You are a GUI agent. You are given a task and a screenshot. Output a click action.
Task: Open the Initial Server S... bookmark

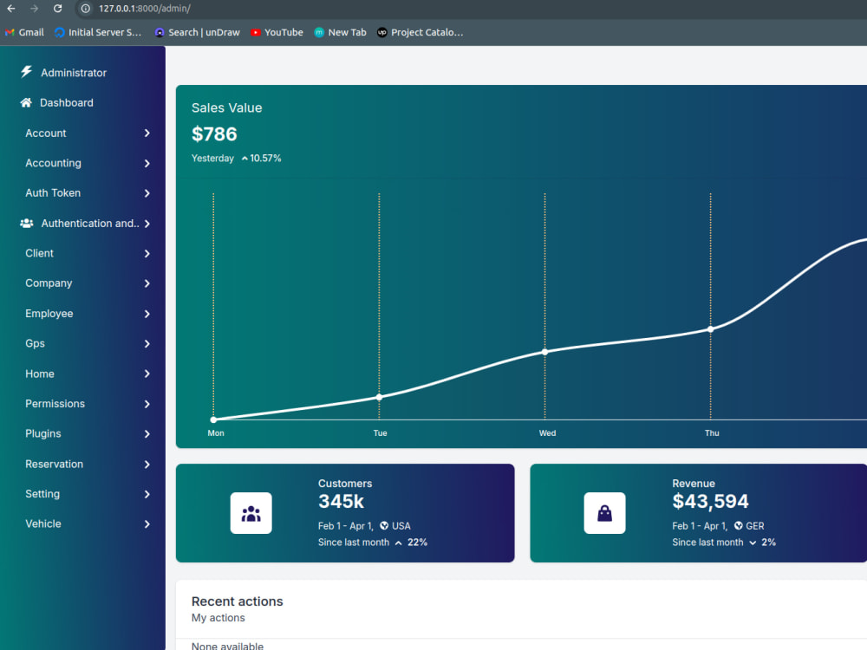click(x=98, y=32)
